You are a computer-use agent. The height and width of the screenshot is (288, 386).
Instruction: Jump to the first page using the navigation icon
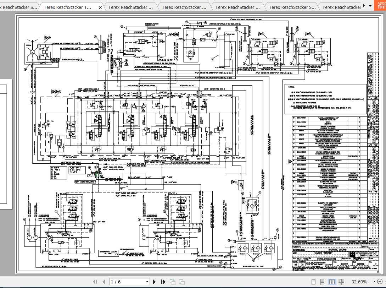click(95, 282)
